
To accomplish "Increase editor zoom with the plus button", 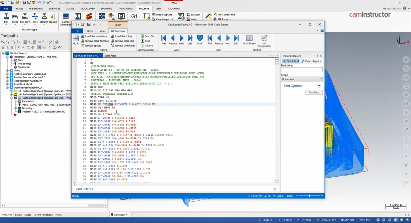I will click(x=322, y=196).
